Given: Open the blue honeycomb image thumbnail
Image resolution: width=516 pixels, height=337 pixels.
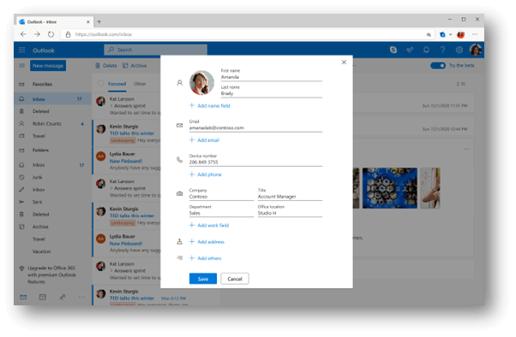Looking at the screenshot, I should pos(390,188).
